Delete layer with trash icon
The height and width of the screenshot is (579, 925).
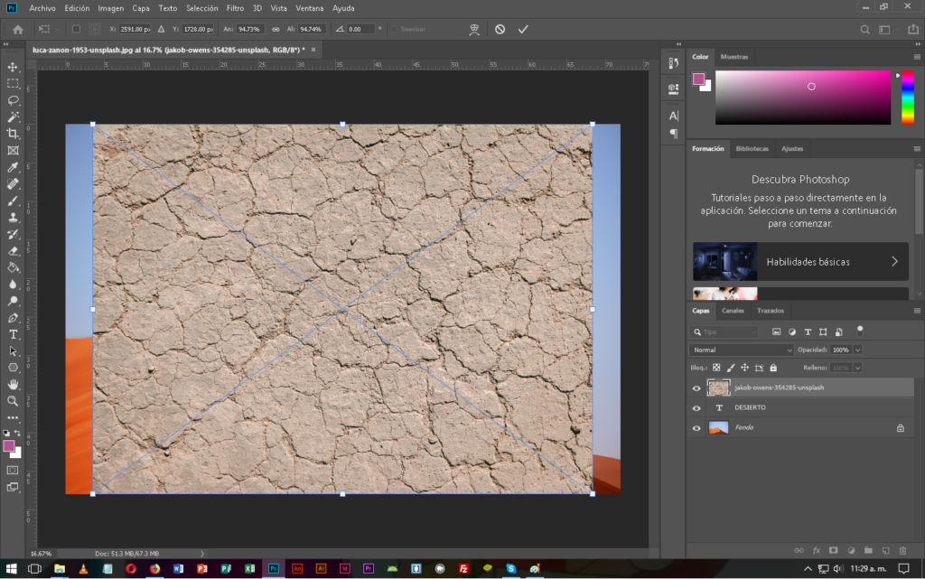[x=902, y=551]
